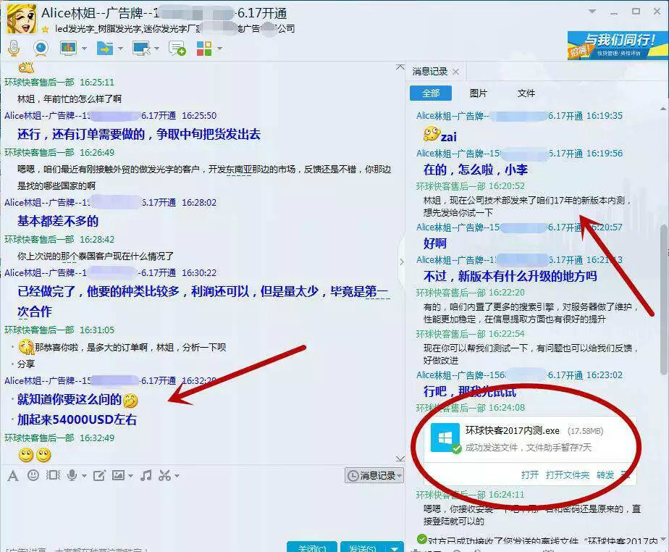
Task: Close the 消息记录 panel tab
Action: click(x=455, y=72)
